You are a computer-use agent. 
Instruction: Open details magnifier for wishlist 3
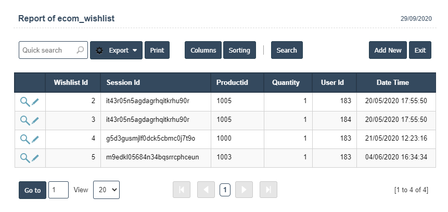[24, 120]
